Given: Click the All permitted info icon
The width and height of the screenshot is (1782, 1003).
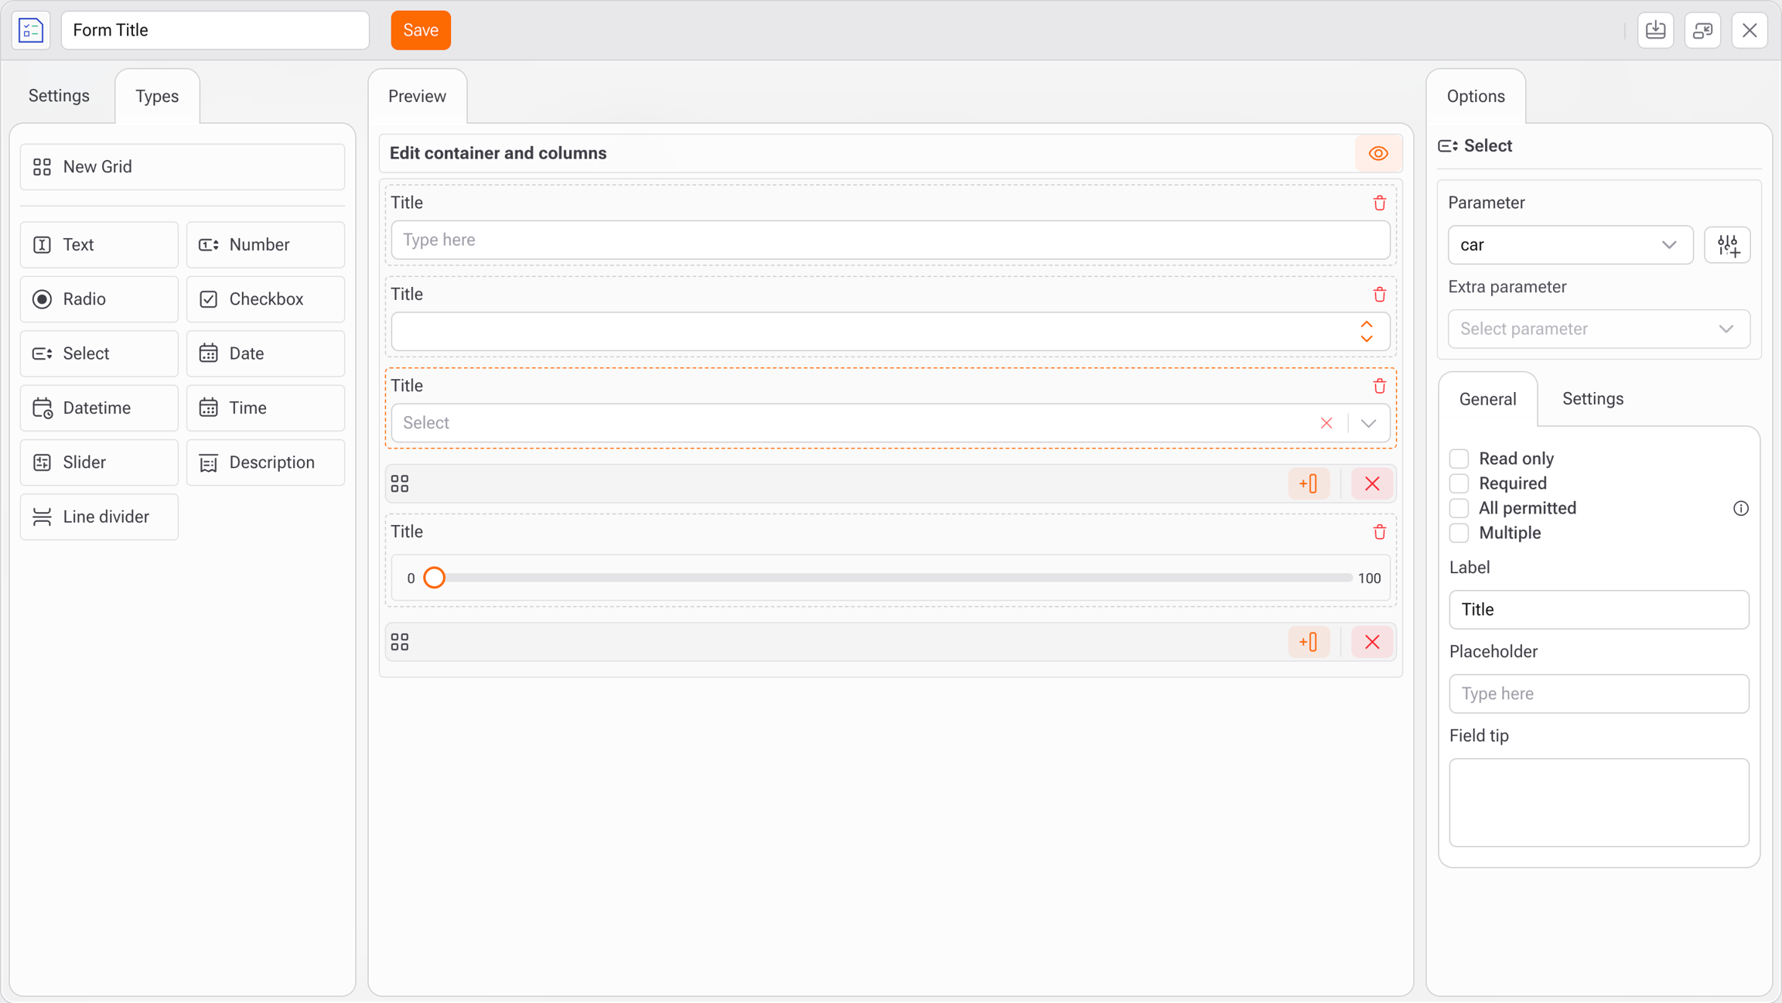Looking at the screenshot, I should point(1740,508).
